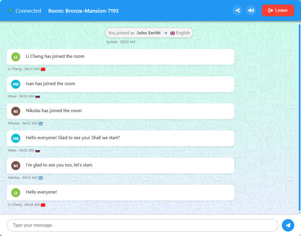301x236 pixels.
Task: Toggle the sound speaker icon
Action: (251, 10)
